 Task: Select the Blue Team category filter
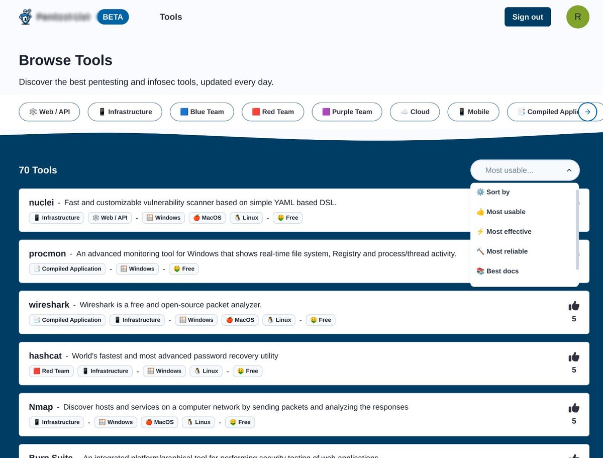click(202, 112)
